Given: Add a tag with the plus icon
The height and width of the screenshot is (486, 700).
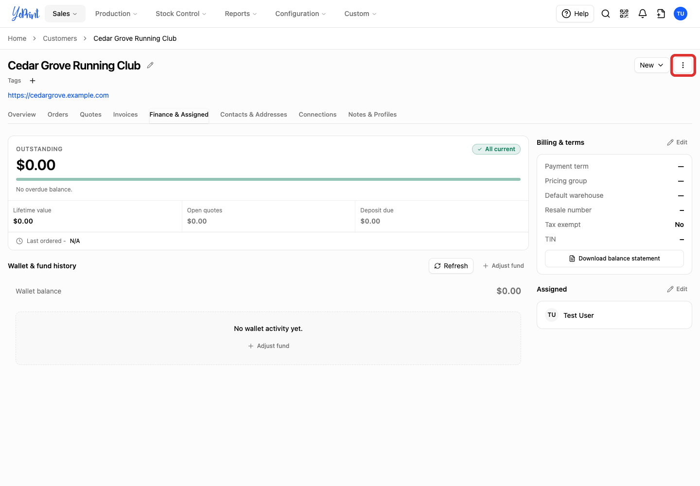Looking at the screenshot, I should point(33,81).
